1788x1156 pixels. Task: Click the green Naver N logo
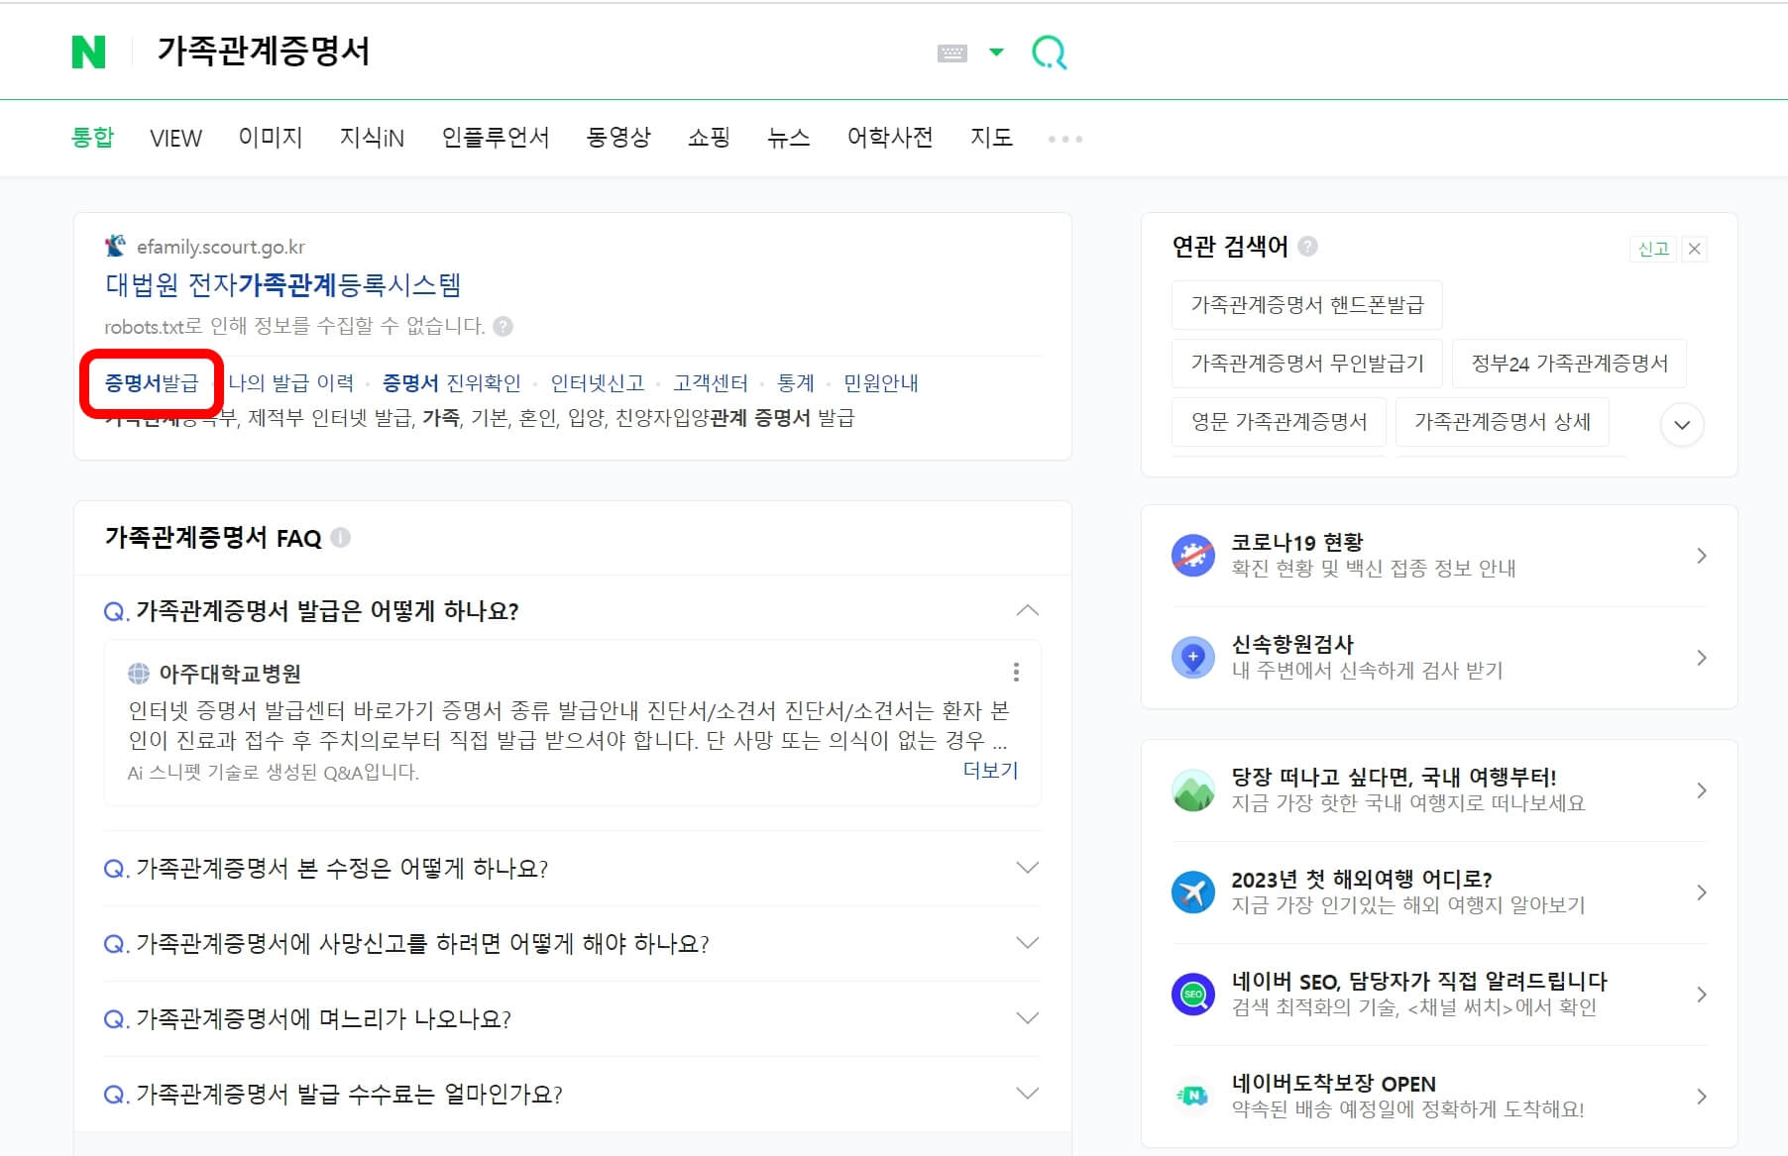88,52
